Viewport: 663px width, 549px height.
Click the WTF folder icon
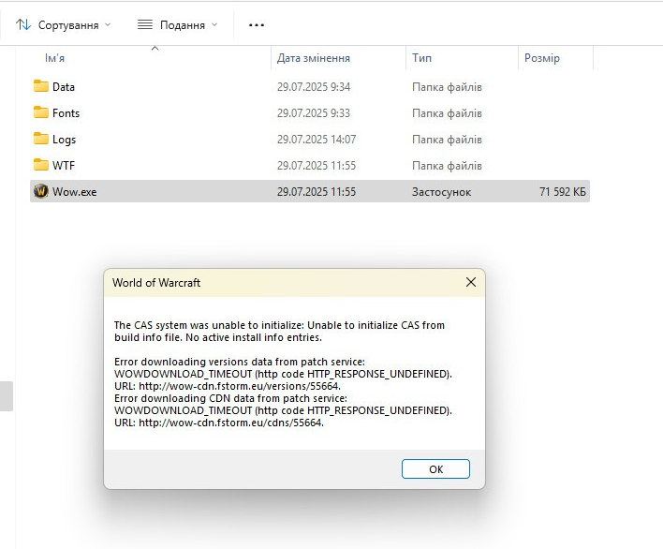click(x=41, y=166)
